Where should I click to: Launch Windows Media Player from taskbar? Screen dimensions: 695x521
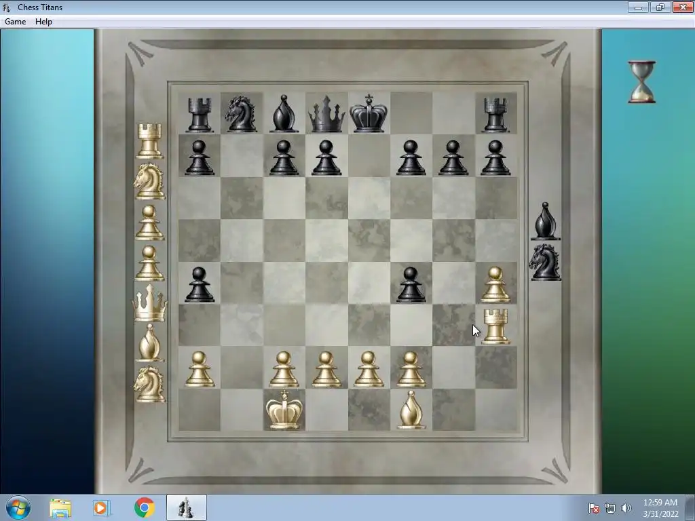coord(102,508)
